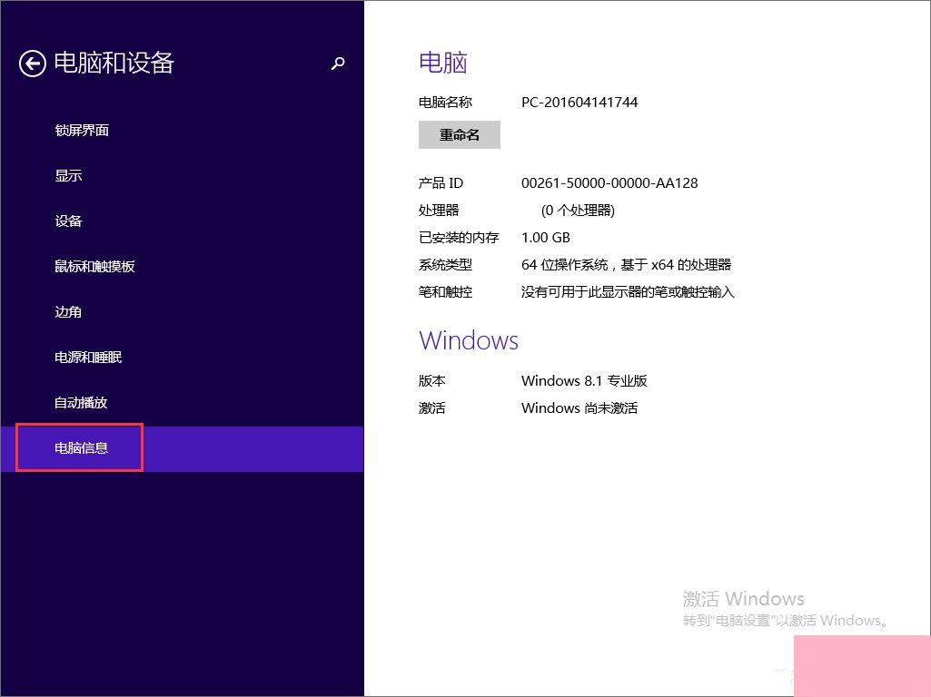Click the 产品 ID label
Screen dimensions: 931x697
[441, 182]
